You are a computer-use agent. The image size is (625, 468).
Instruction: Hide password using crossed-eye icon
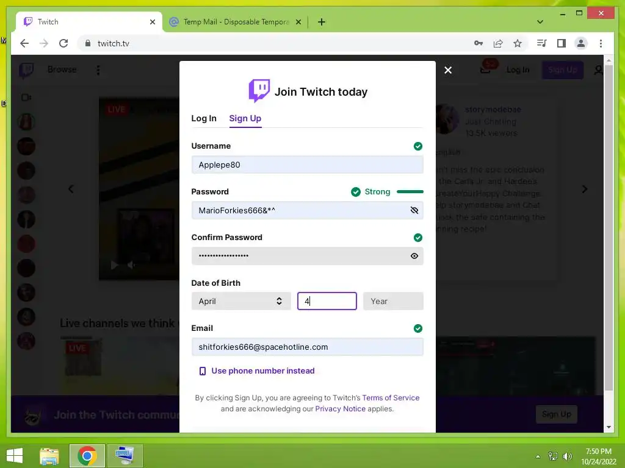(x=414, y=210)
